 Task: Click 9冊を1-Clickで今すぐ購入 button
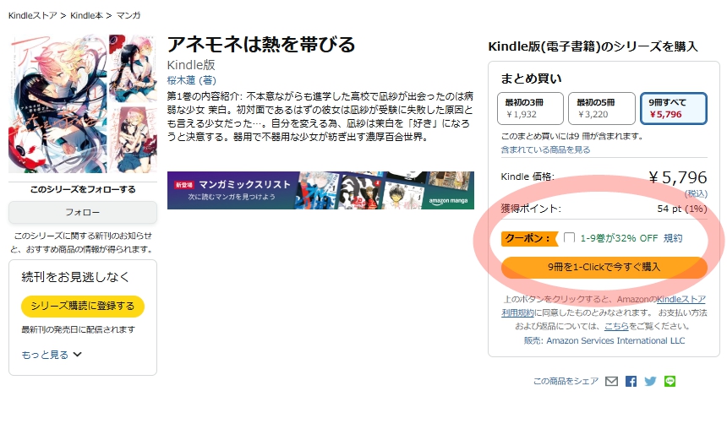click(604, 267)
